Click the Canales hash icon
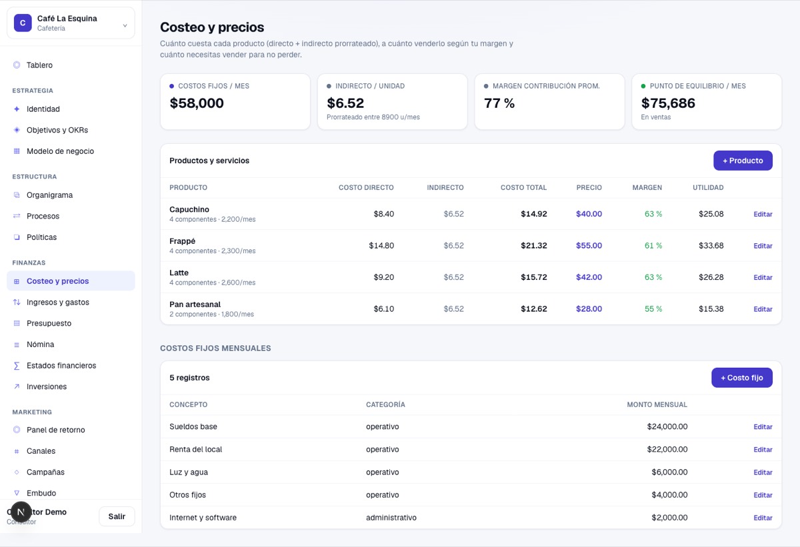Viewport: 800px width, 547px height. pos(17,451)
